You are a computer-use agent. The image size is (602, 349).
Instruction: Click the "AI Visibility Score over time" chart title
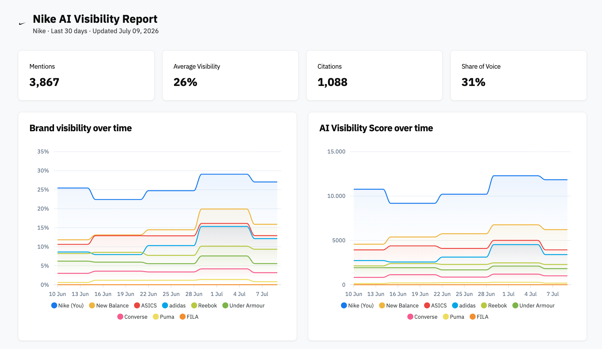pyautogui.click(x=376, y=128)
